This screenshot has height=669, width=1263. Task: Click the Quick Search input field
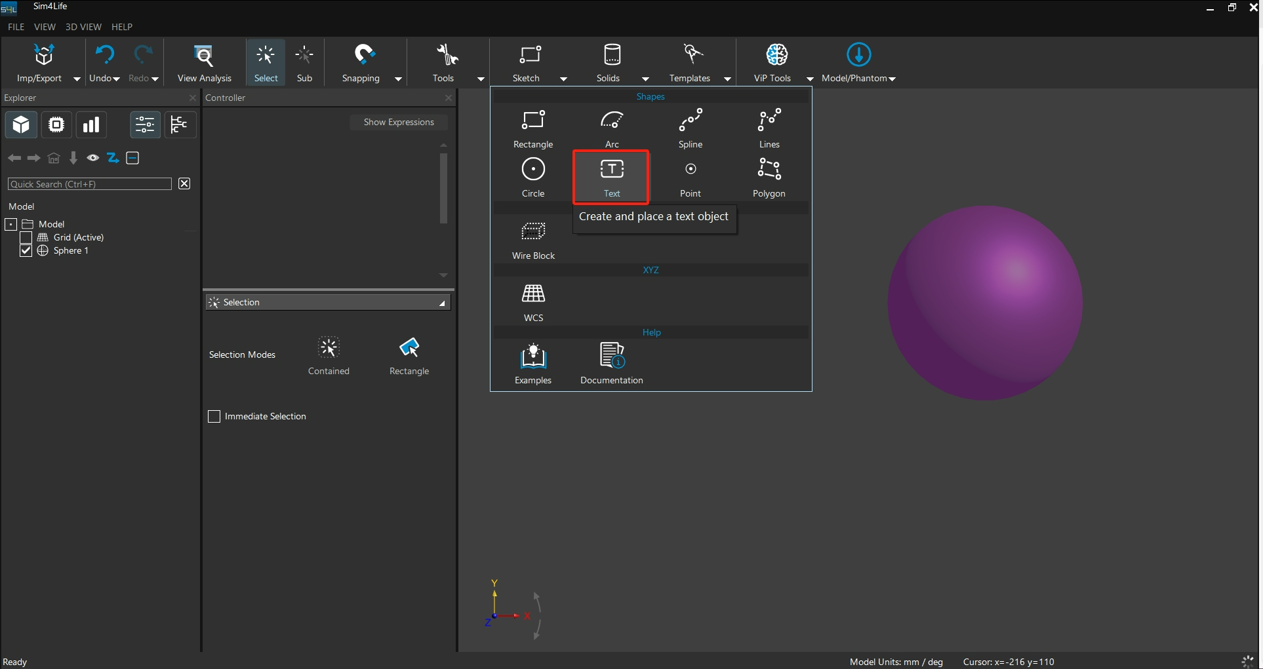(x=89, y=184)
